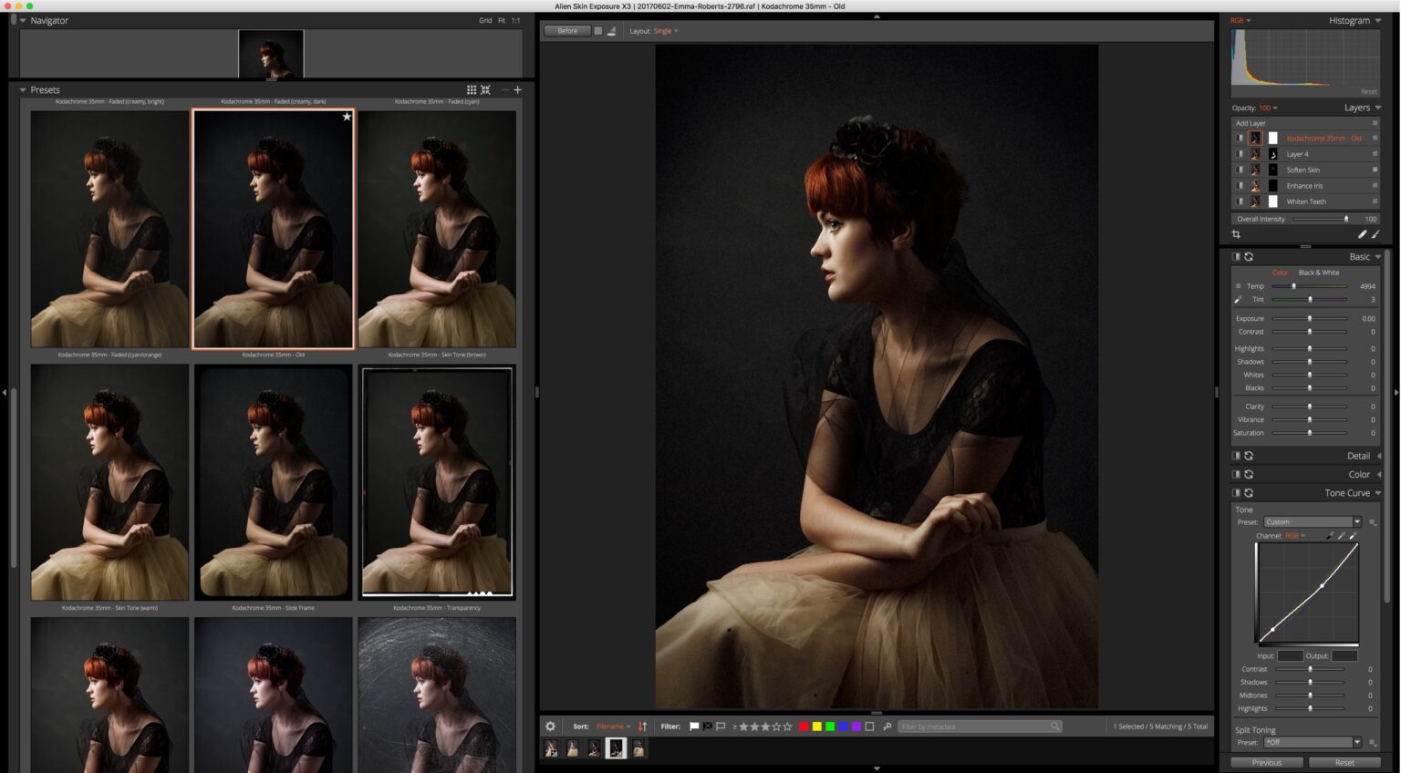The height and width of the screenshot is (773, 1401).
Task: Switch Presets panel to grid view icon
Action: [x=472, y=89]
